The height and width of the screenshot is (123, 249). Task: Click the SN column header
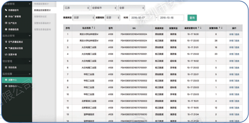click(134, 28)
